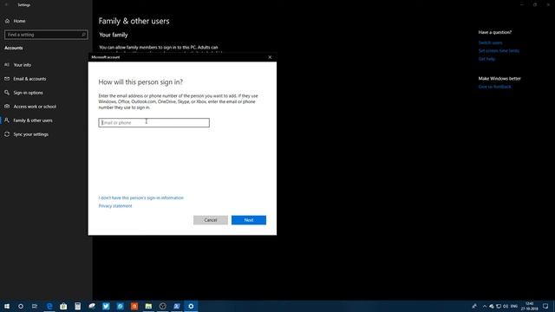Click the 'Have a question?' heading
Screen dimensions: 555x312
(495, 32)
